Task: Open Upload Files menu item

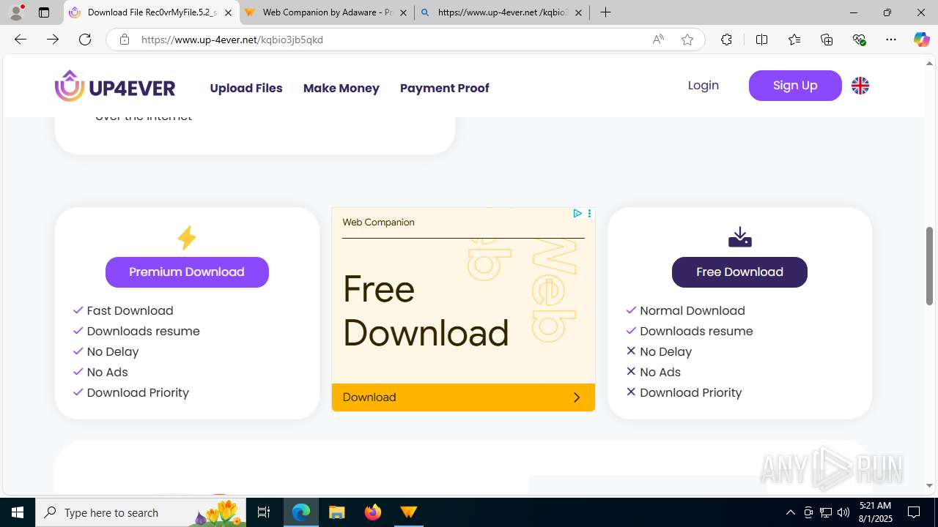Action: click(x=246, y=88)
